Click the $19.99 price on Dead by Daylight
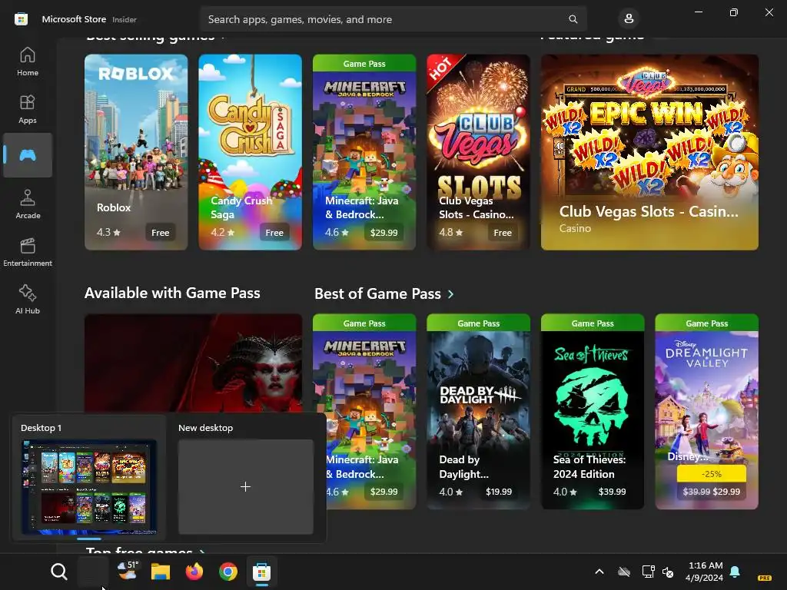The image size is (787, 590). coord(499,492)
